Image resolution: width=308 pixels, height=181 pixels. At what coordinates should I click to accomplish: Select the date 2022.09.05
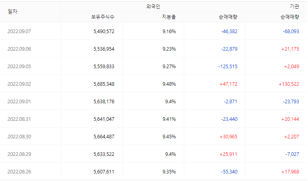pyautogui.click(x=19, y=67)
